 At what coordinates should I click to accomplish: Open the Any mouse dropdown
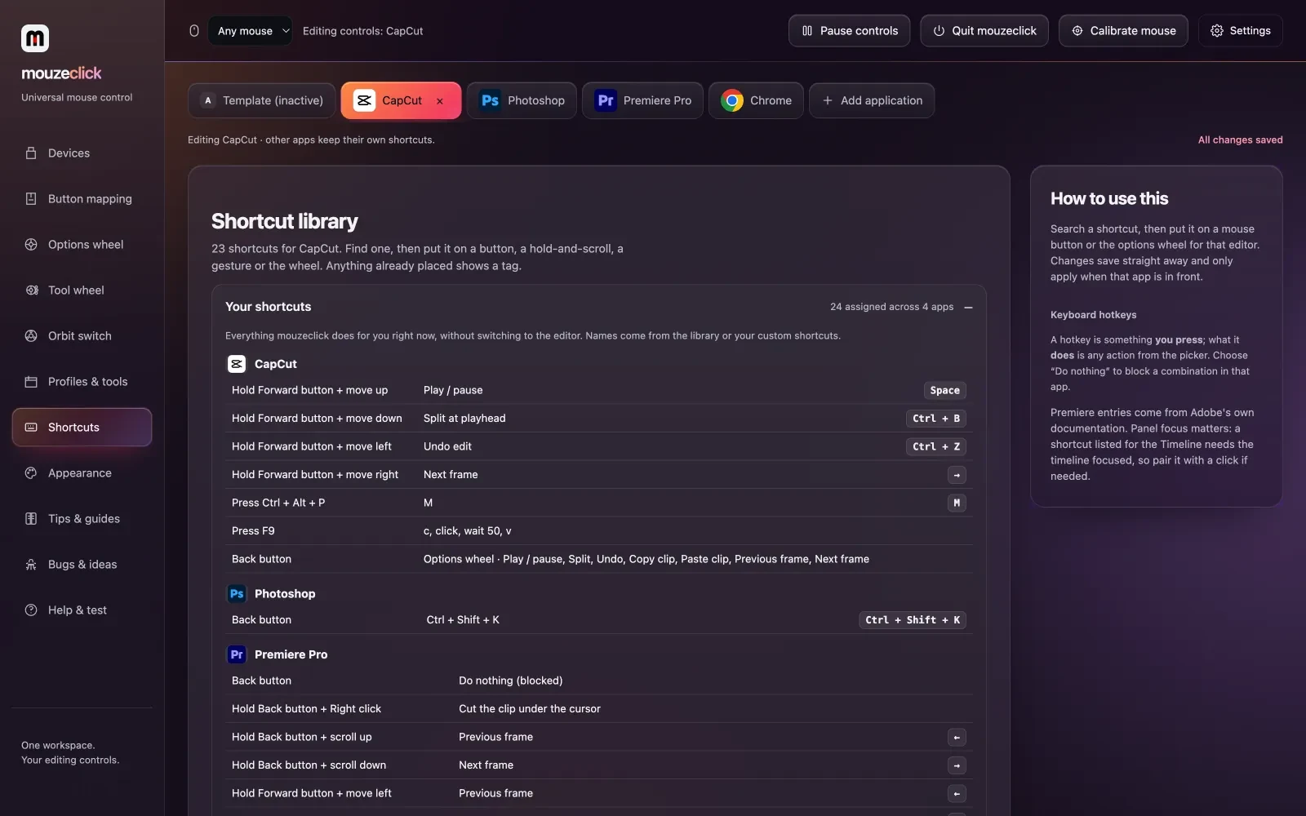tap(250, 31)
